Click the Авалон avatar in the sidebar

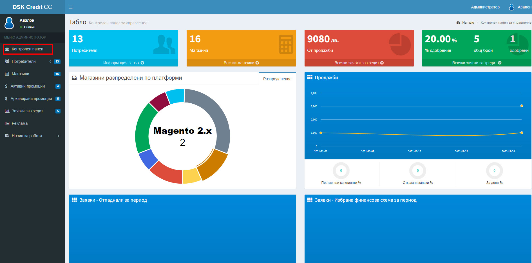[x=9, y=23]
